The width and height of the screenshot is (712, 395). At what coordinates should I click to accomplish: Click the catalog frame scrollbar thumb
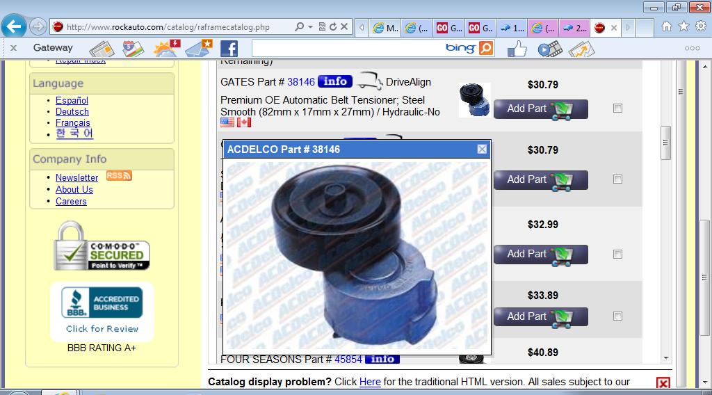(665, 143)
